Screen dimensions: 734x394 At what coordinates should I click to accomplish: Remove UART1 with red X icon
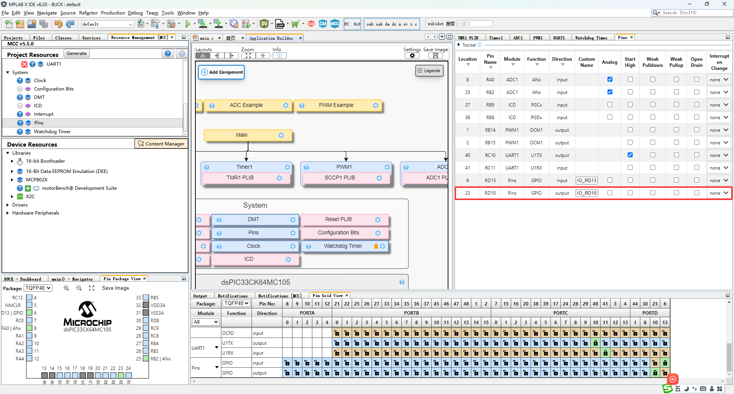click(x=24, y=64)
